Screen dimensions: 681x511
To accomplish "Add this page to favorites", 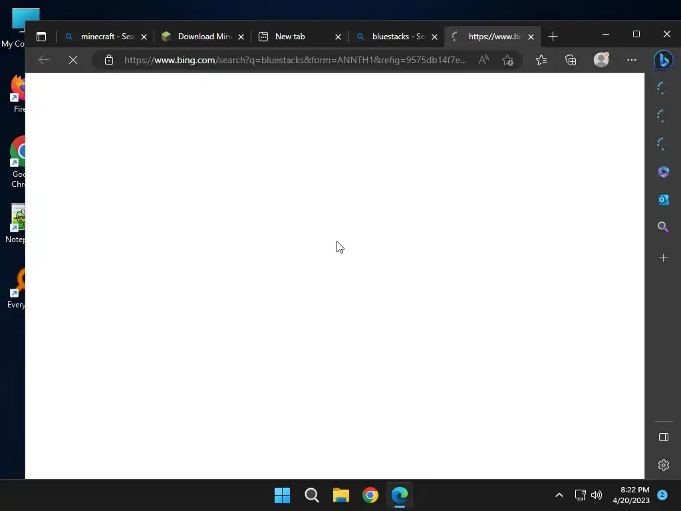I will [x=507, y=60].
